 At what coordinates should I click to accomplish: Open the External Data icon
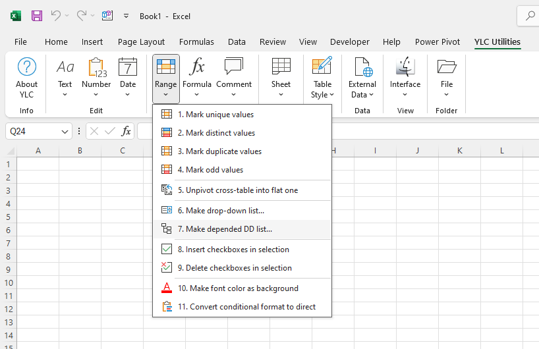click(x=362, y=67)
